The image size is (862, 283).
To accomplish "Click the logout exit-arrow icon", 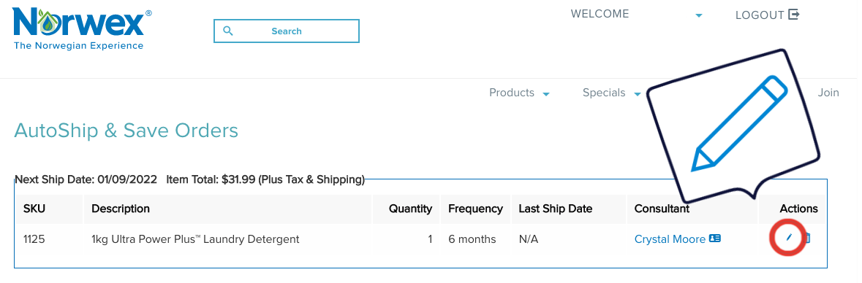I will (x=794, y=15).
